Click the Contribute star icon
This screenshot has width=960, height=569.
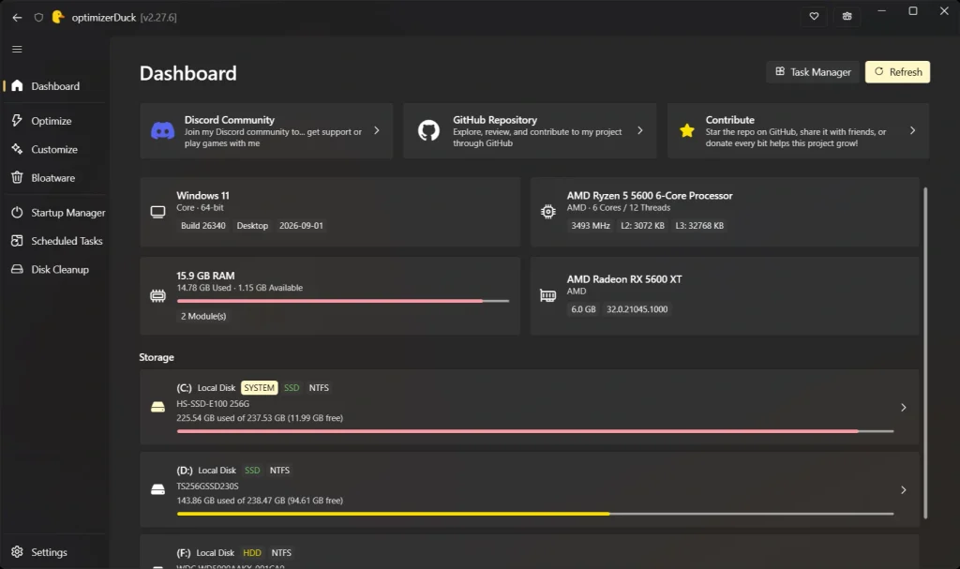click(x=687, y=130)
